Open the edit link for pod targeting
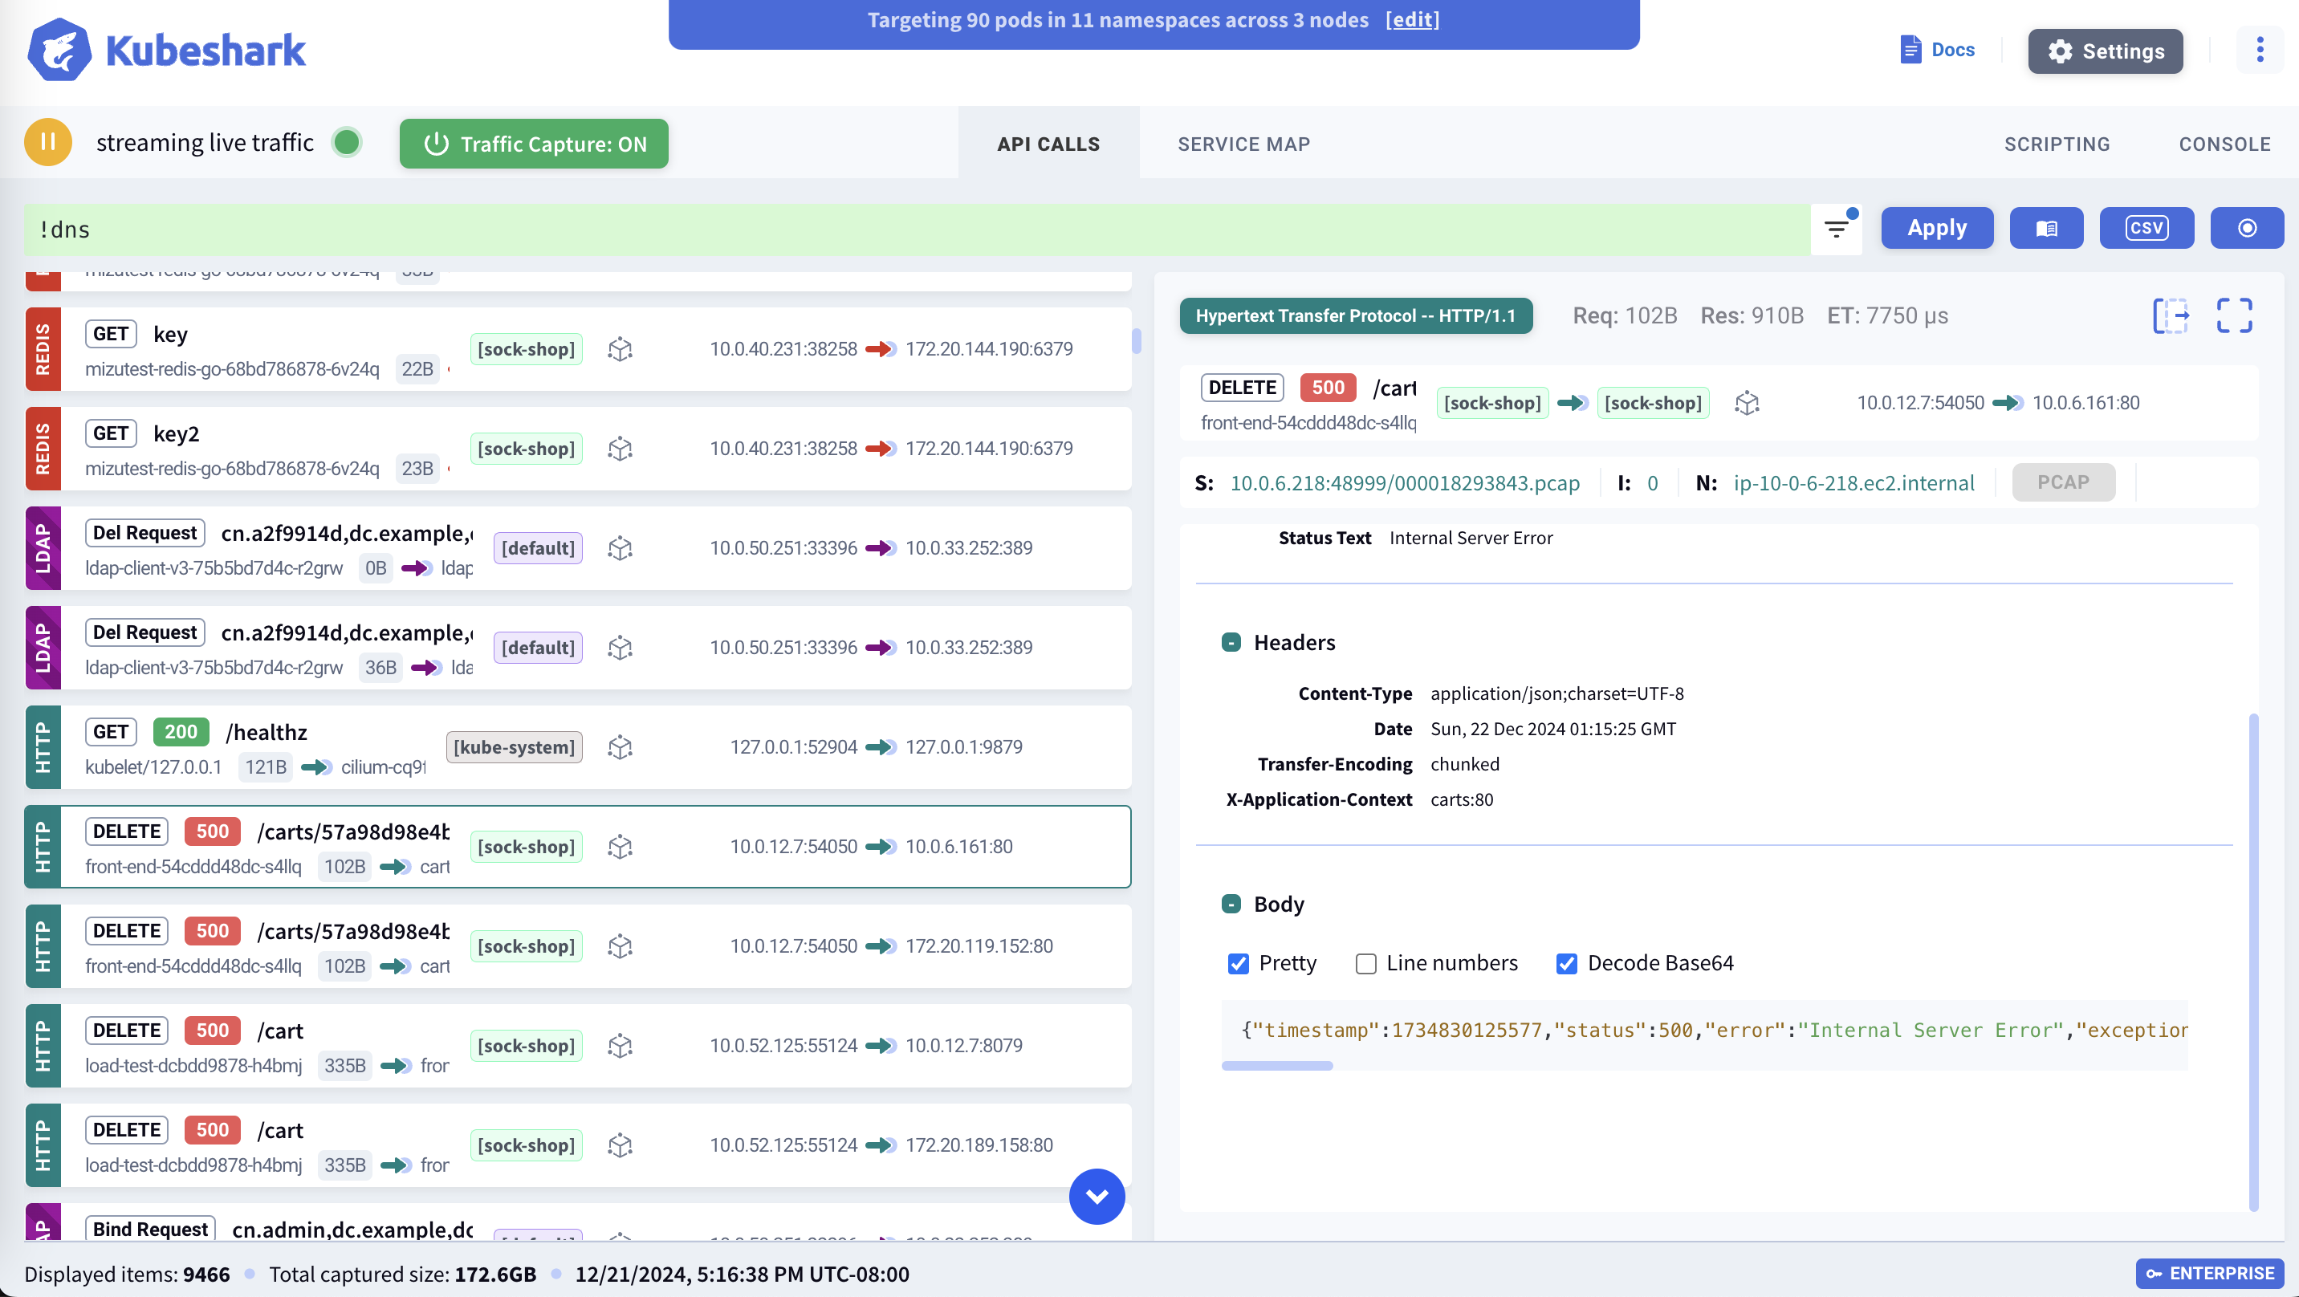The height and width of the screenshot is (1297, 2299). coord(1413,19)
